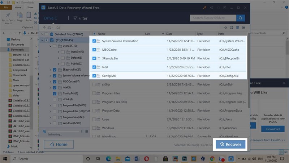Expand the Deleted files tree node
This screenshot has width=289, height=163.
tap(42, 34)
